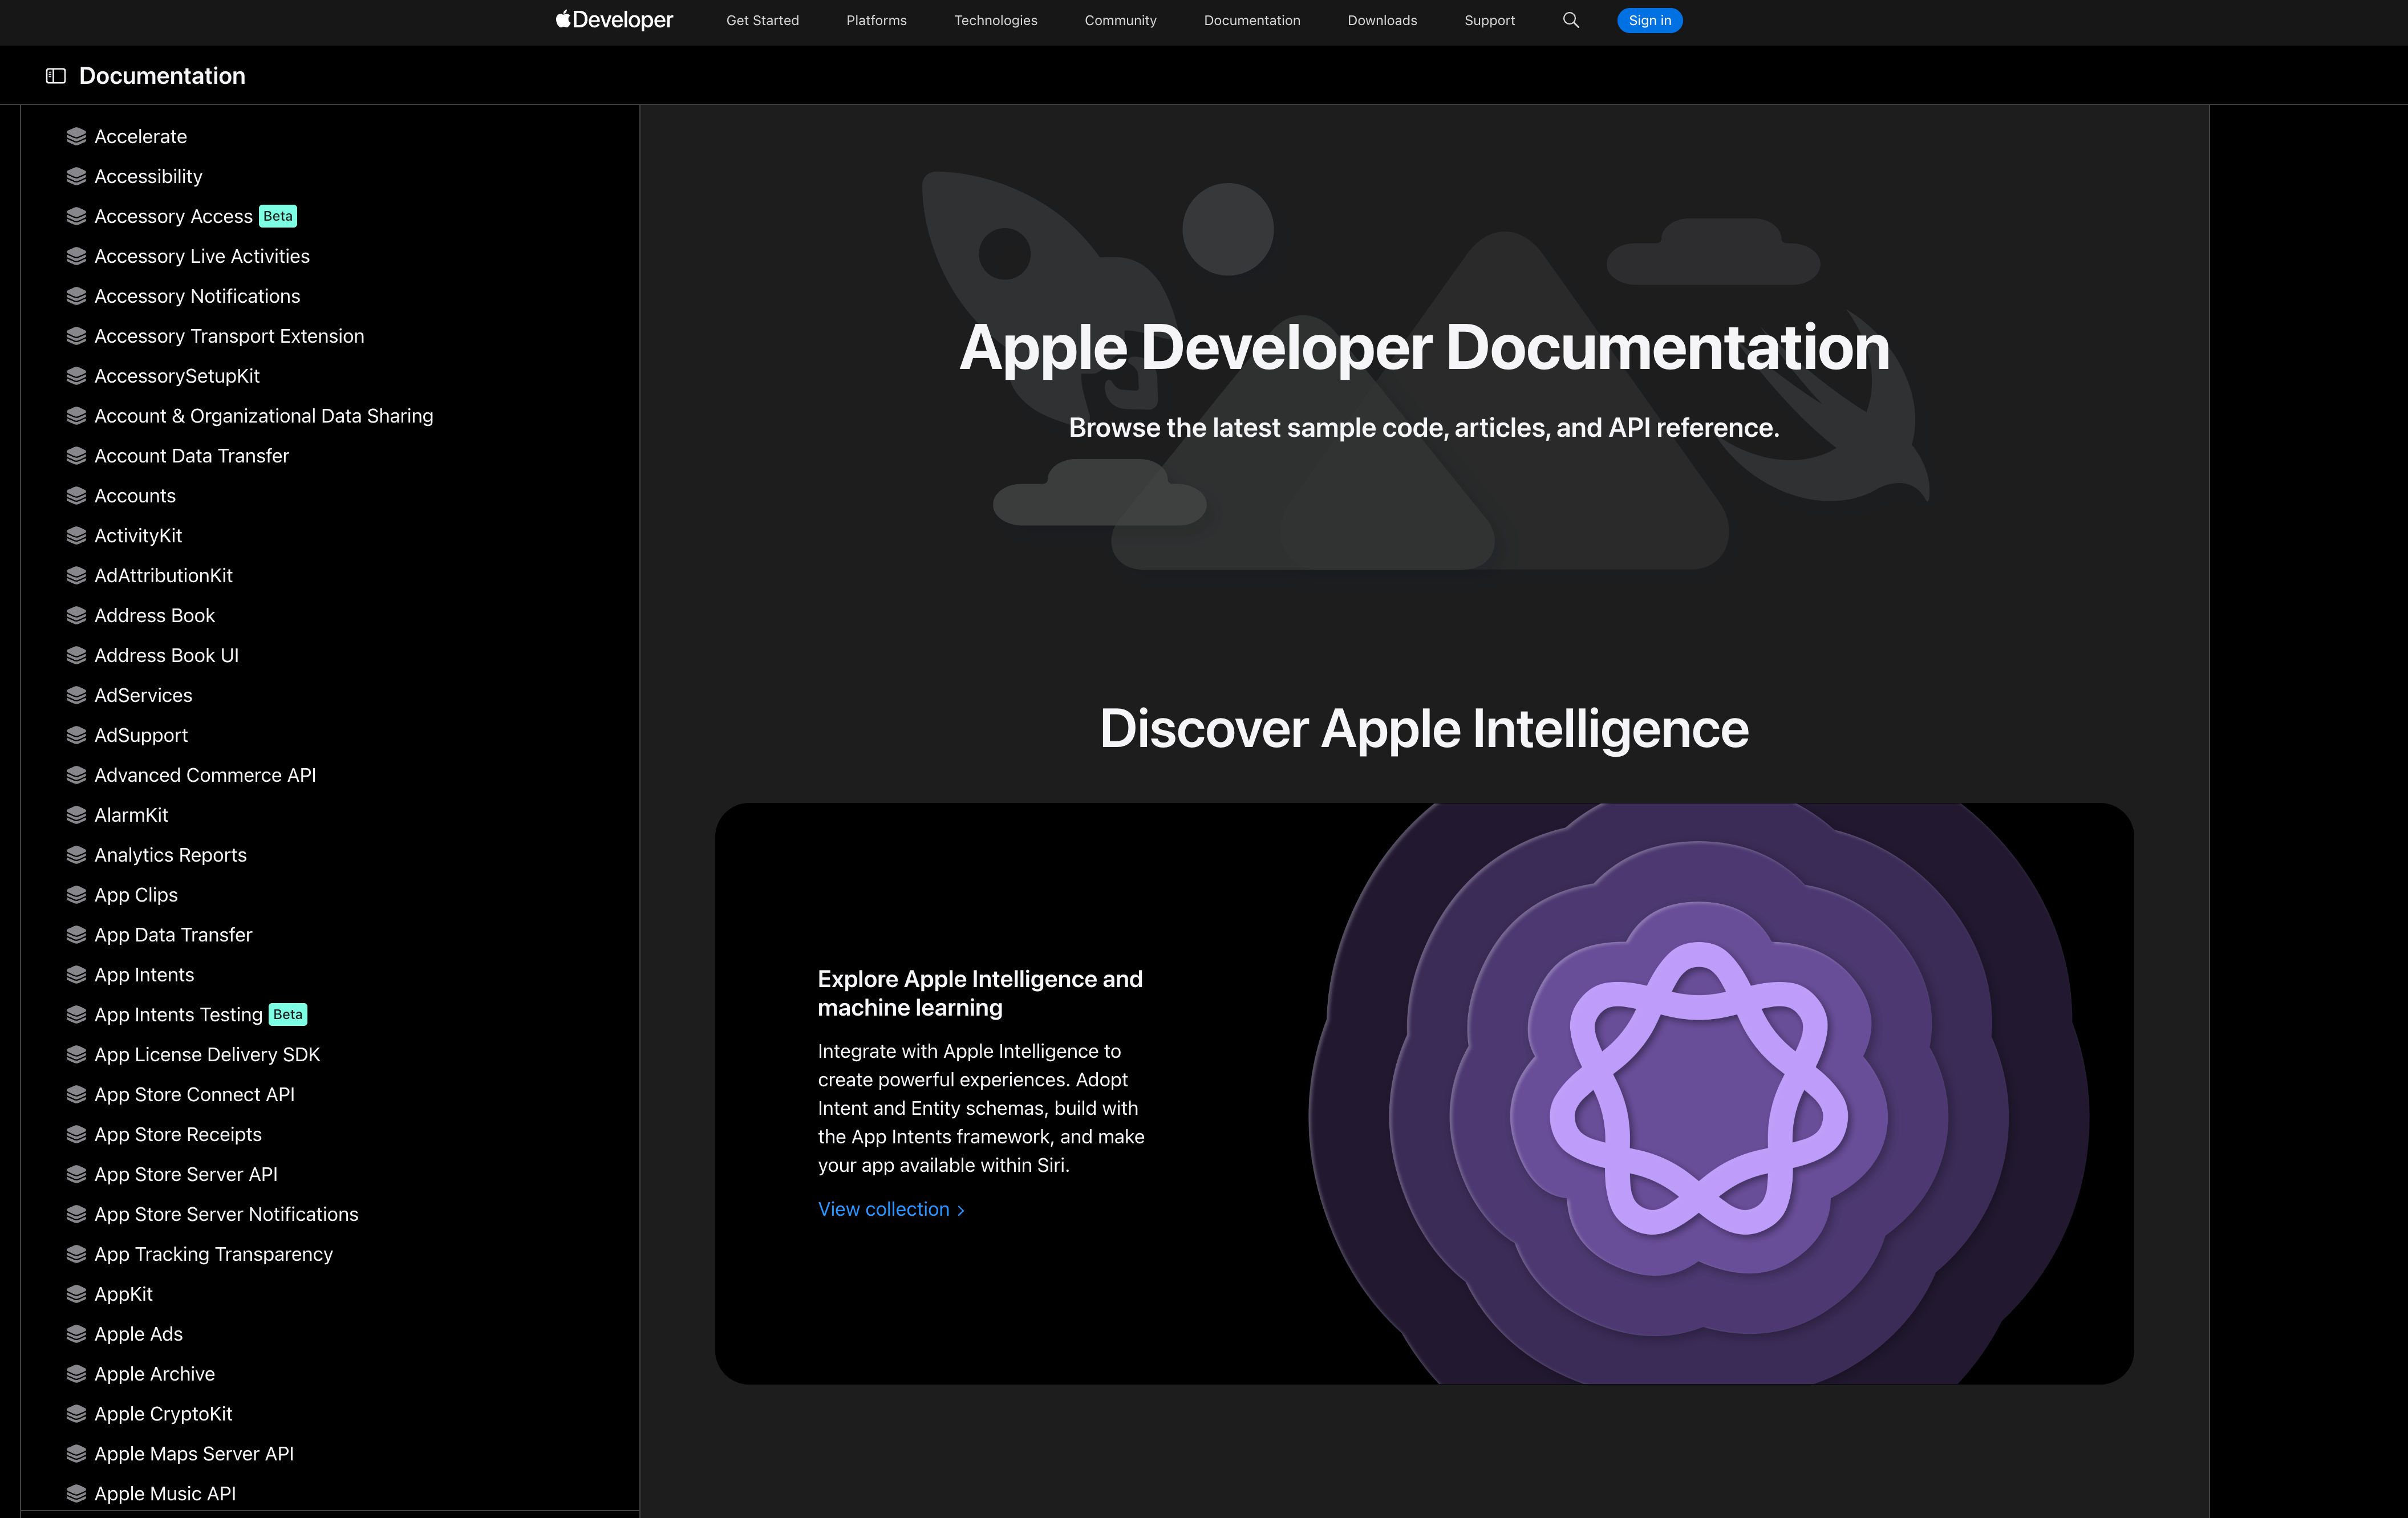Select Address Book in the sidebar
2408x1518 pixels.
(x=155, y=616)
